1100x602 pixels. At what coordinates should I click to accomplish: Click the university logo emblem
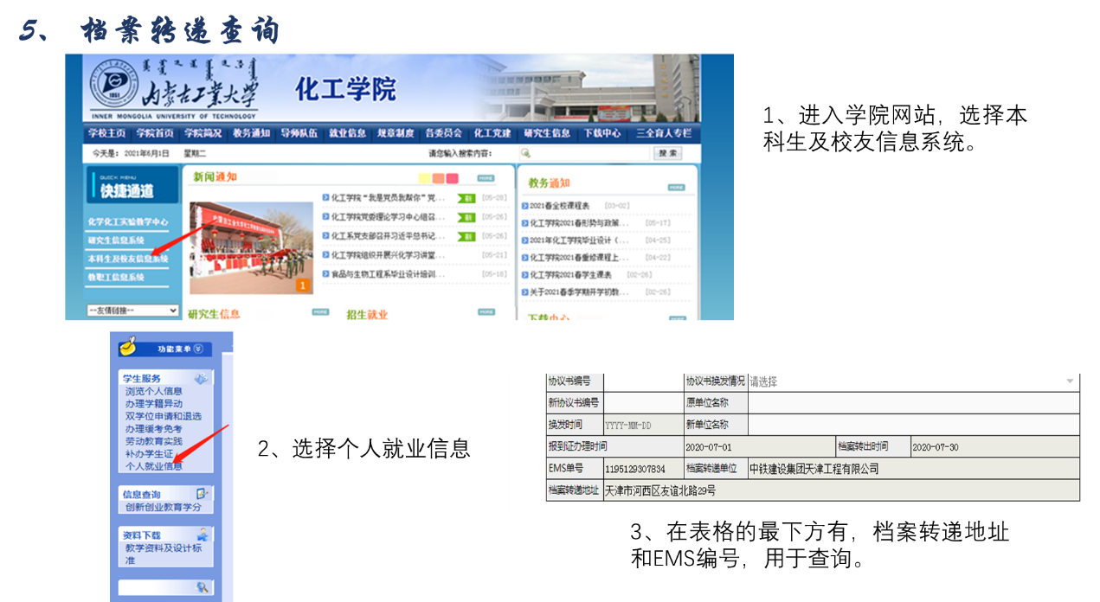[113, 83]
